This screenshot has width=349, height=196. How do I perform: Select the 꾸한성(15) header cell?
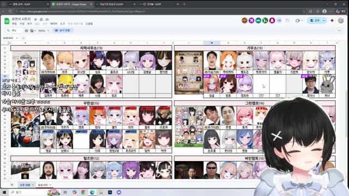click(x=91, y=103)
